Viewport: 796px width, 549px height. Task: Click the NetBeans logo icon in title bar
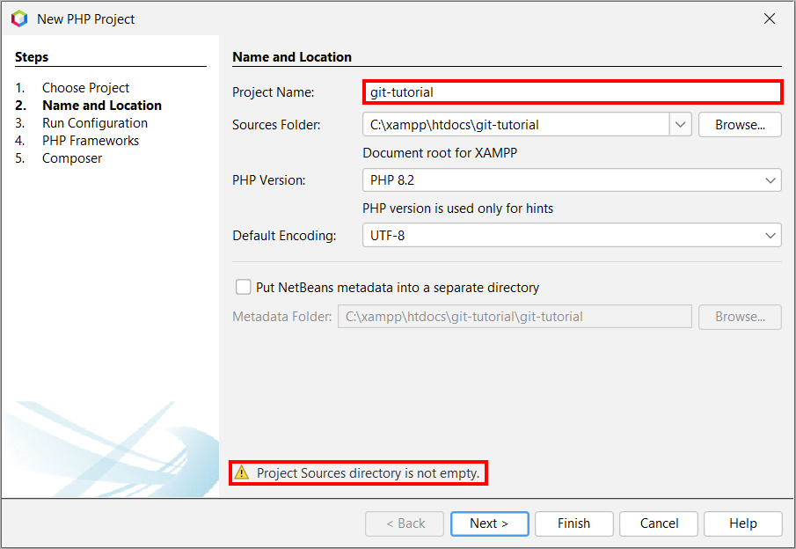[19, 18]
